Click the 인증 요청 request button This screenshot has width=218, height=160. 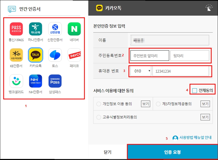172,152
